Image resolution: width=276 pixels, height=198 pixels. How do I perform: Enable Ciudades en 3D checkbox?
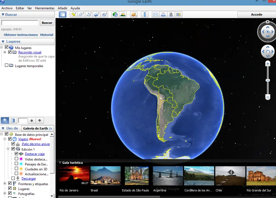pyautogui.click(x=16, y=169)
